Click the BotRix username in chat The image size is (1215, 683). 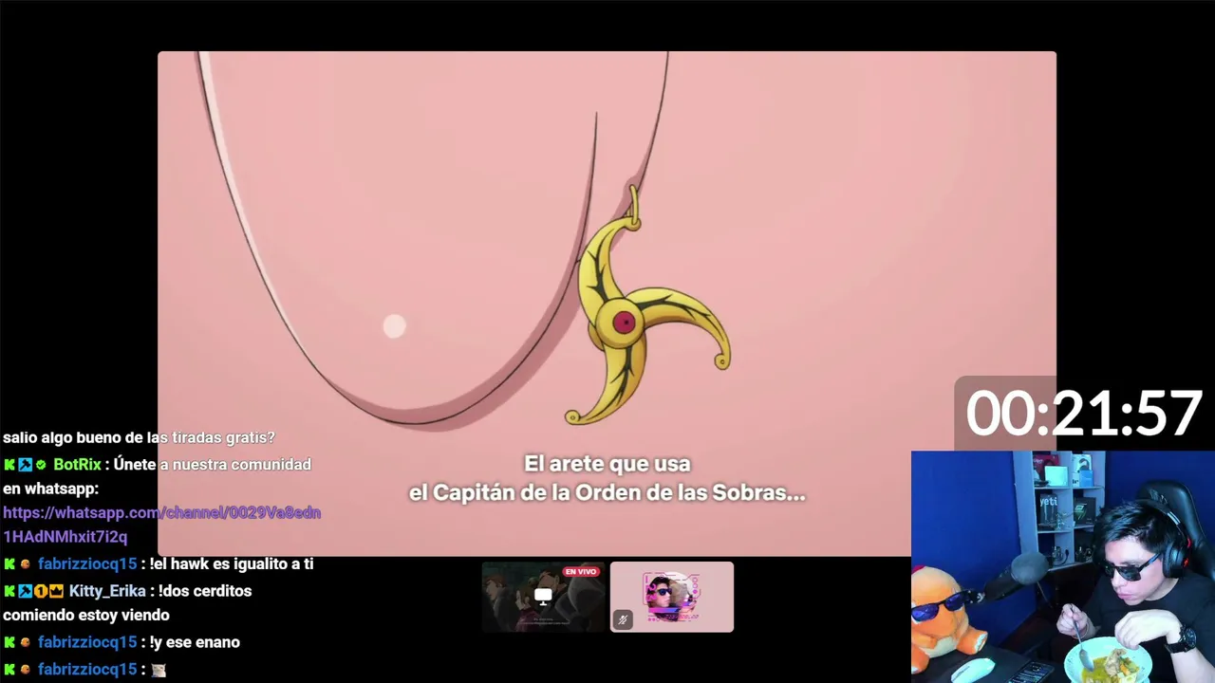(x=77, y=465)
